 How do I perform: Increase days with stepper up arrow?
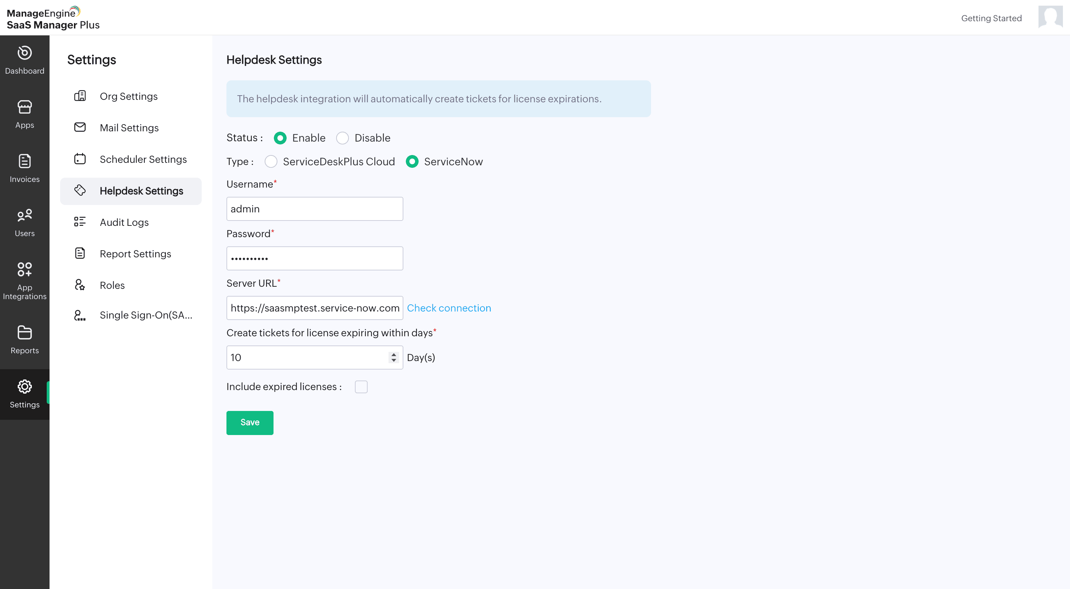coord(393,355)
